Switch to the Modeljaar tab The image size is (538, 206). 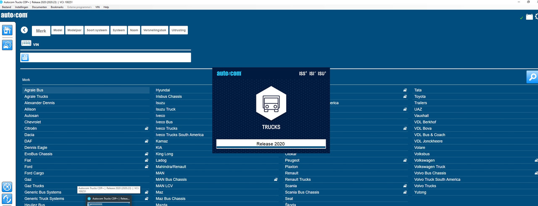click(x=74, y=30)
